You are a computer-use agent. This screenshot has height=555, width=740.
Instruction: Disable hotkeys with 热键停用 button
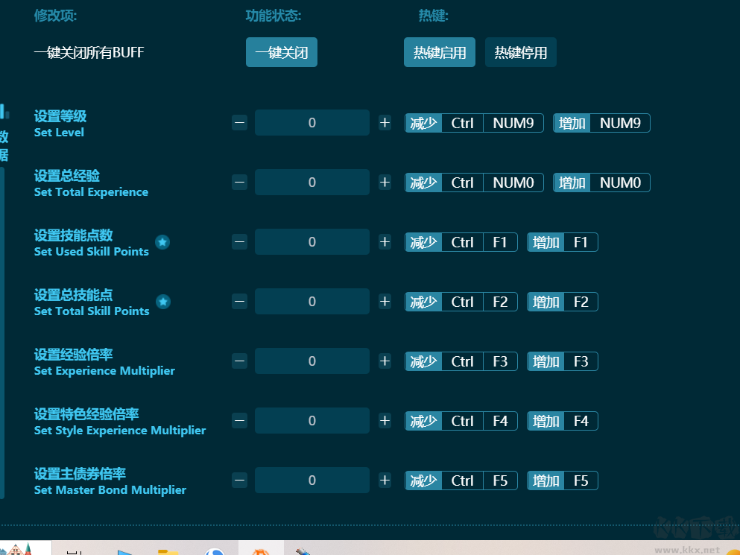(x=521, y=52)
